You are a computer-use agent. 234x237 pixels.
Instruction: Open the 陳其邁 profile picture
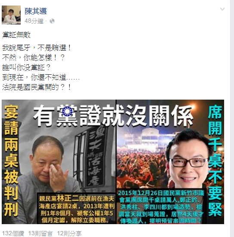pyautogui.click(x=11, y=15)
